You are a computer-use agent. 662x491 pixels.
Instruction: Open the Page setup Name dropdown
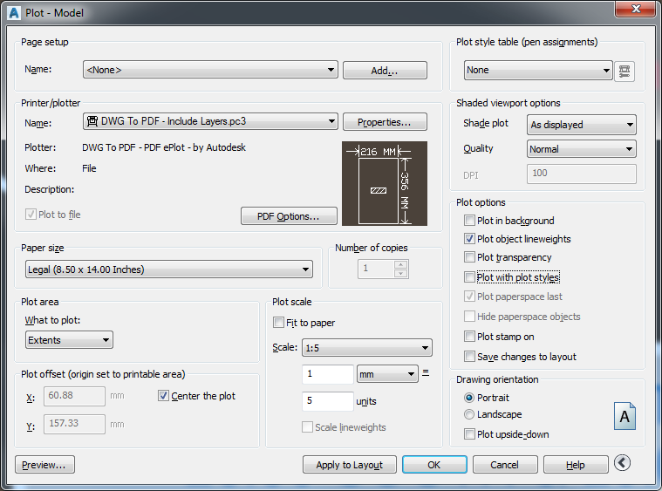(210, 70)
